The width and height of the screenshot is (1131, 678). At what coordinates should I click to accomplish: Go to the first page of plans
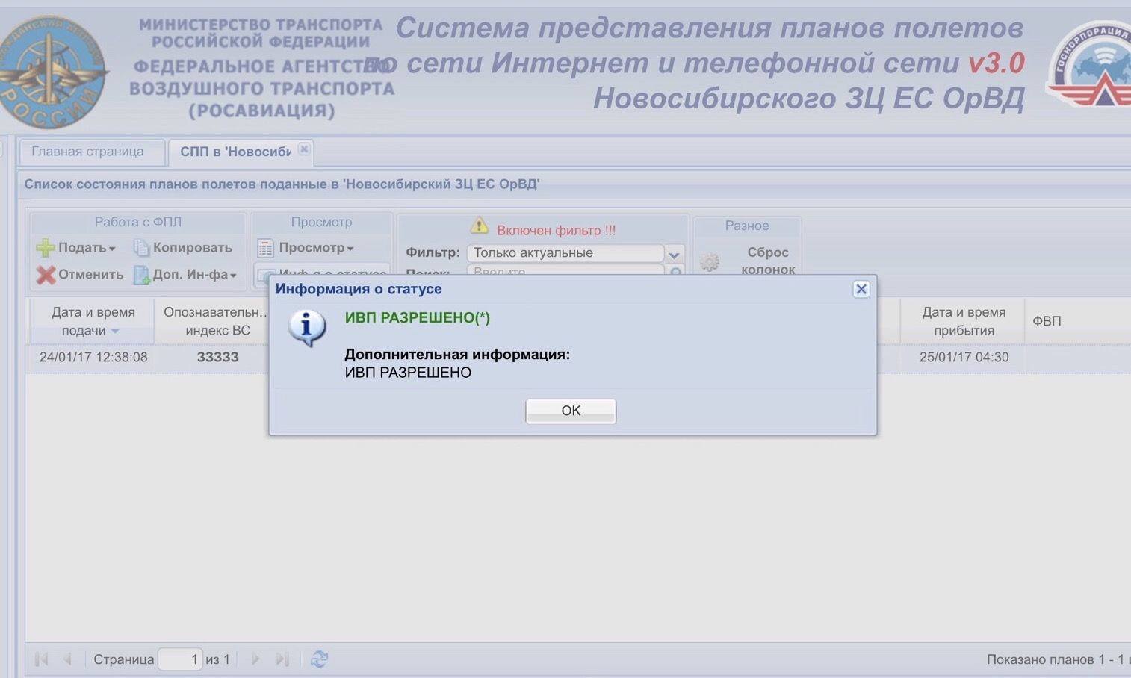point(41,659)
